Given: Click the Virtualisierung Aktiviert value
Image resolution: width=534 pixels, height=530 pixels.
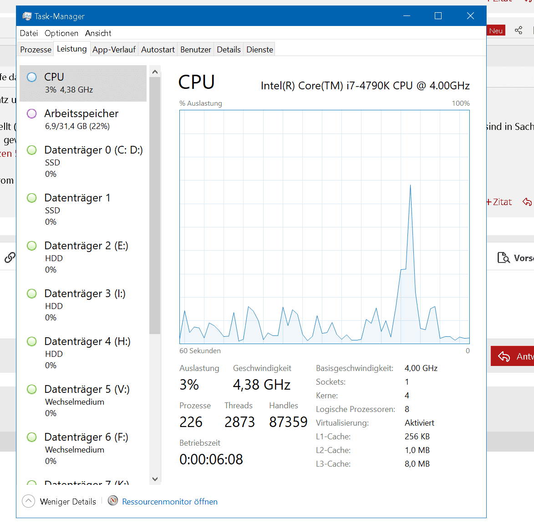Looking at the screenshot, I should tap(419, 423).
